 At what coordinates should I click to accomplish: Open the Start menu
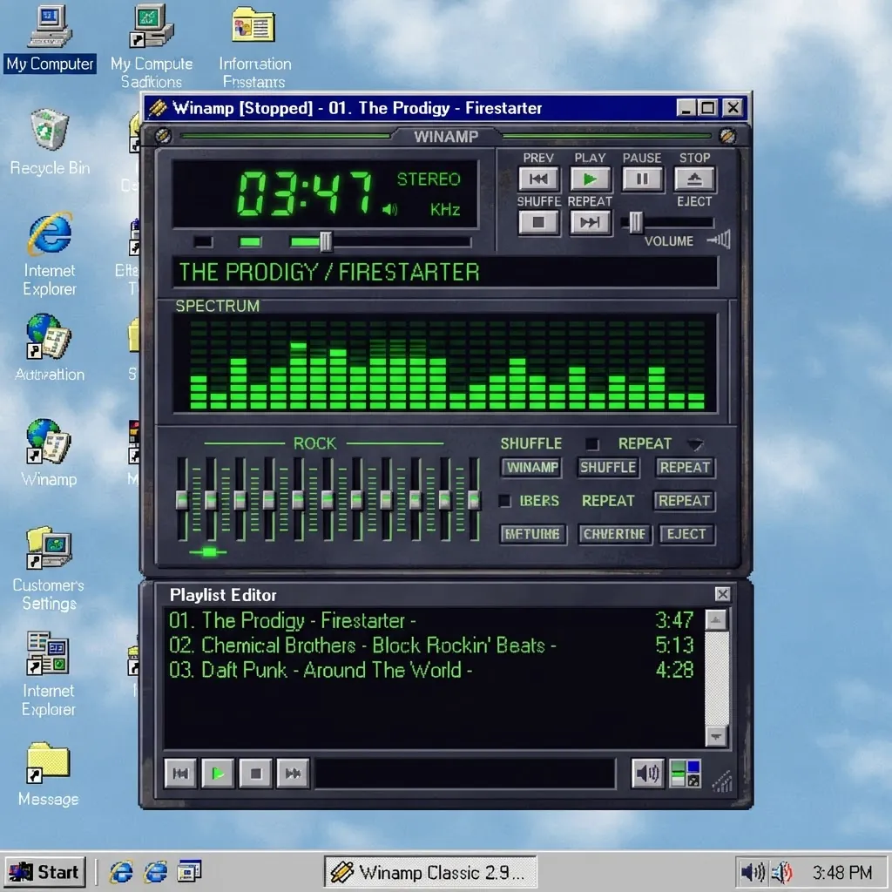pyautogui.click(x=44, y=871)
